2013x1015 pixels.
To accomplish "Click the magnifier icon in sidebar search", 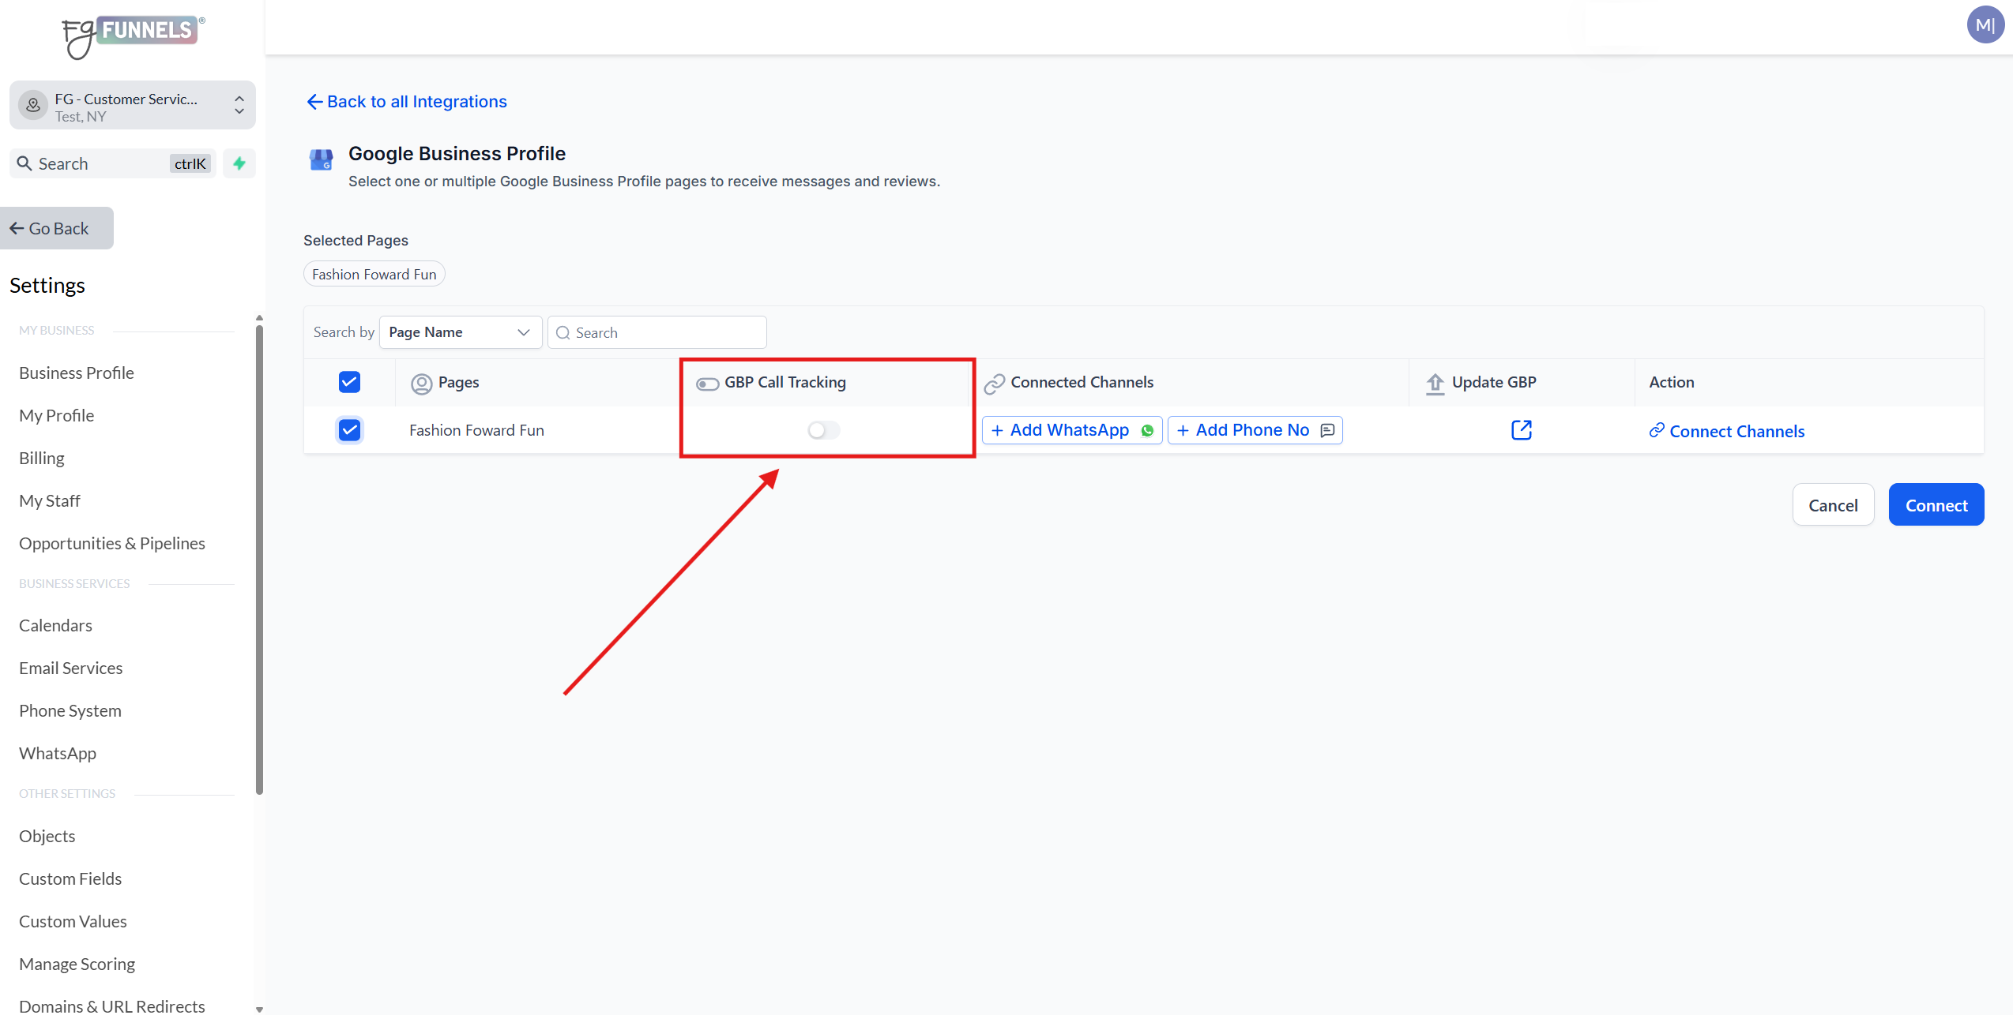I will click(x=24, y=163).
